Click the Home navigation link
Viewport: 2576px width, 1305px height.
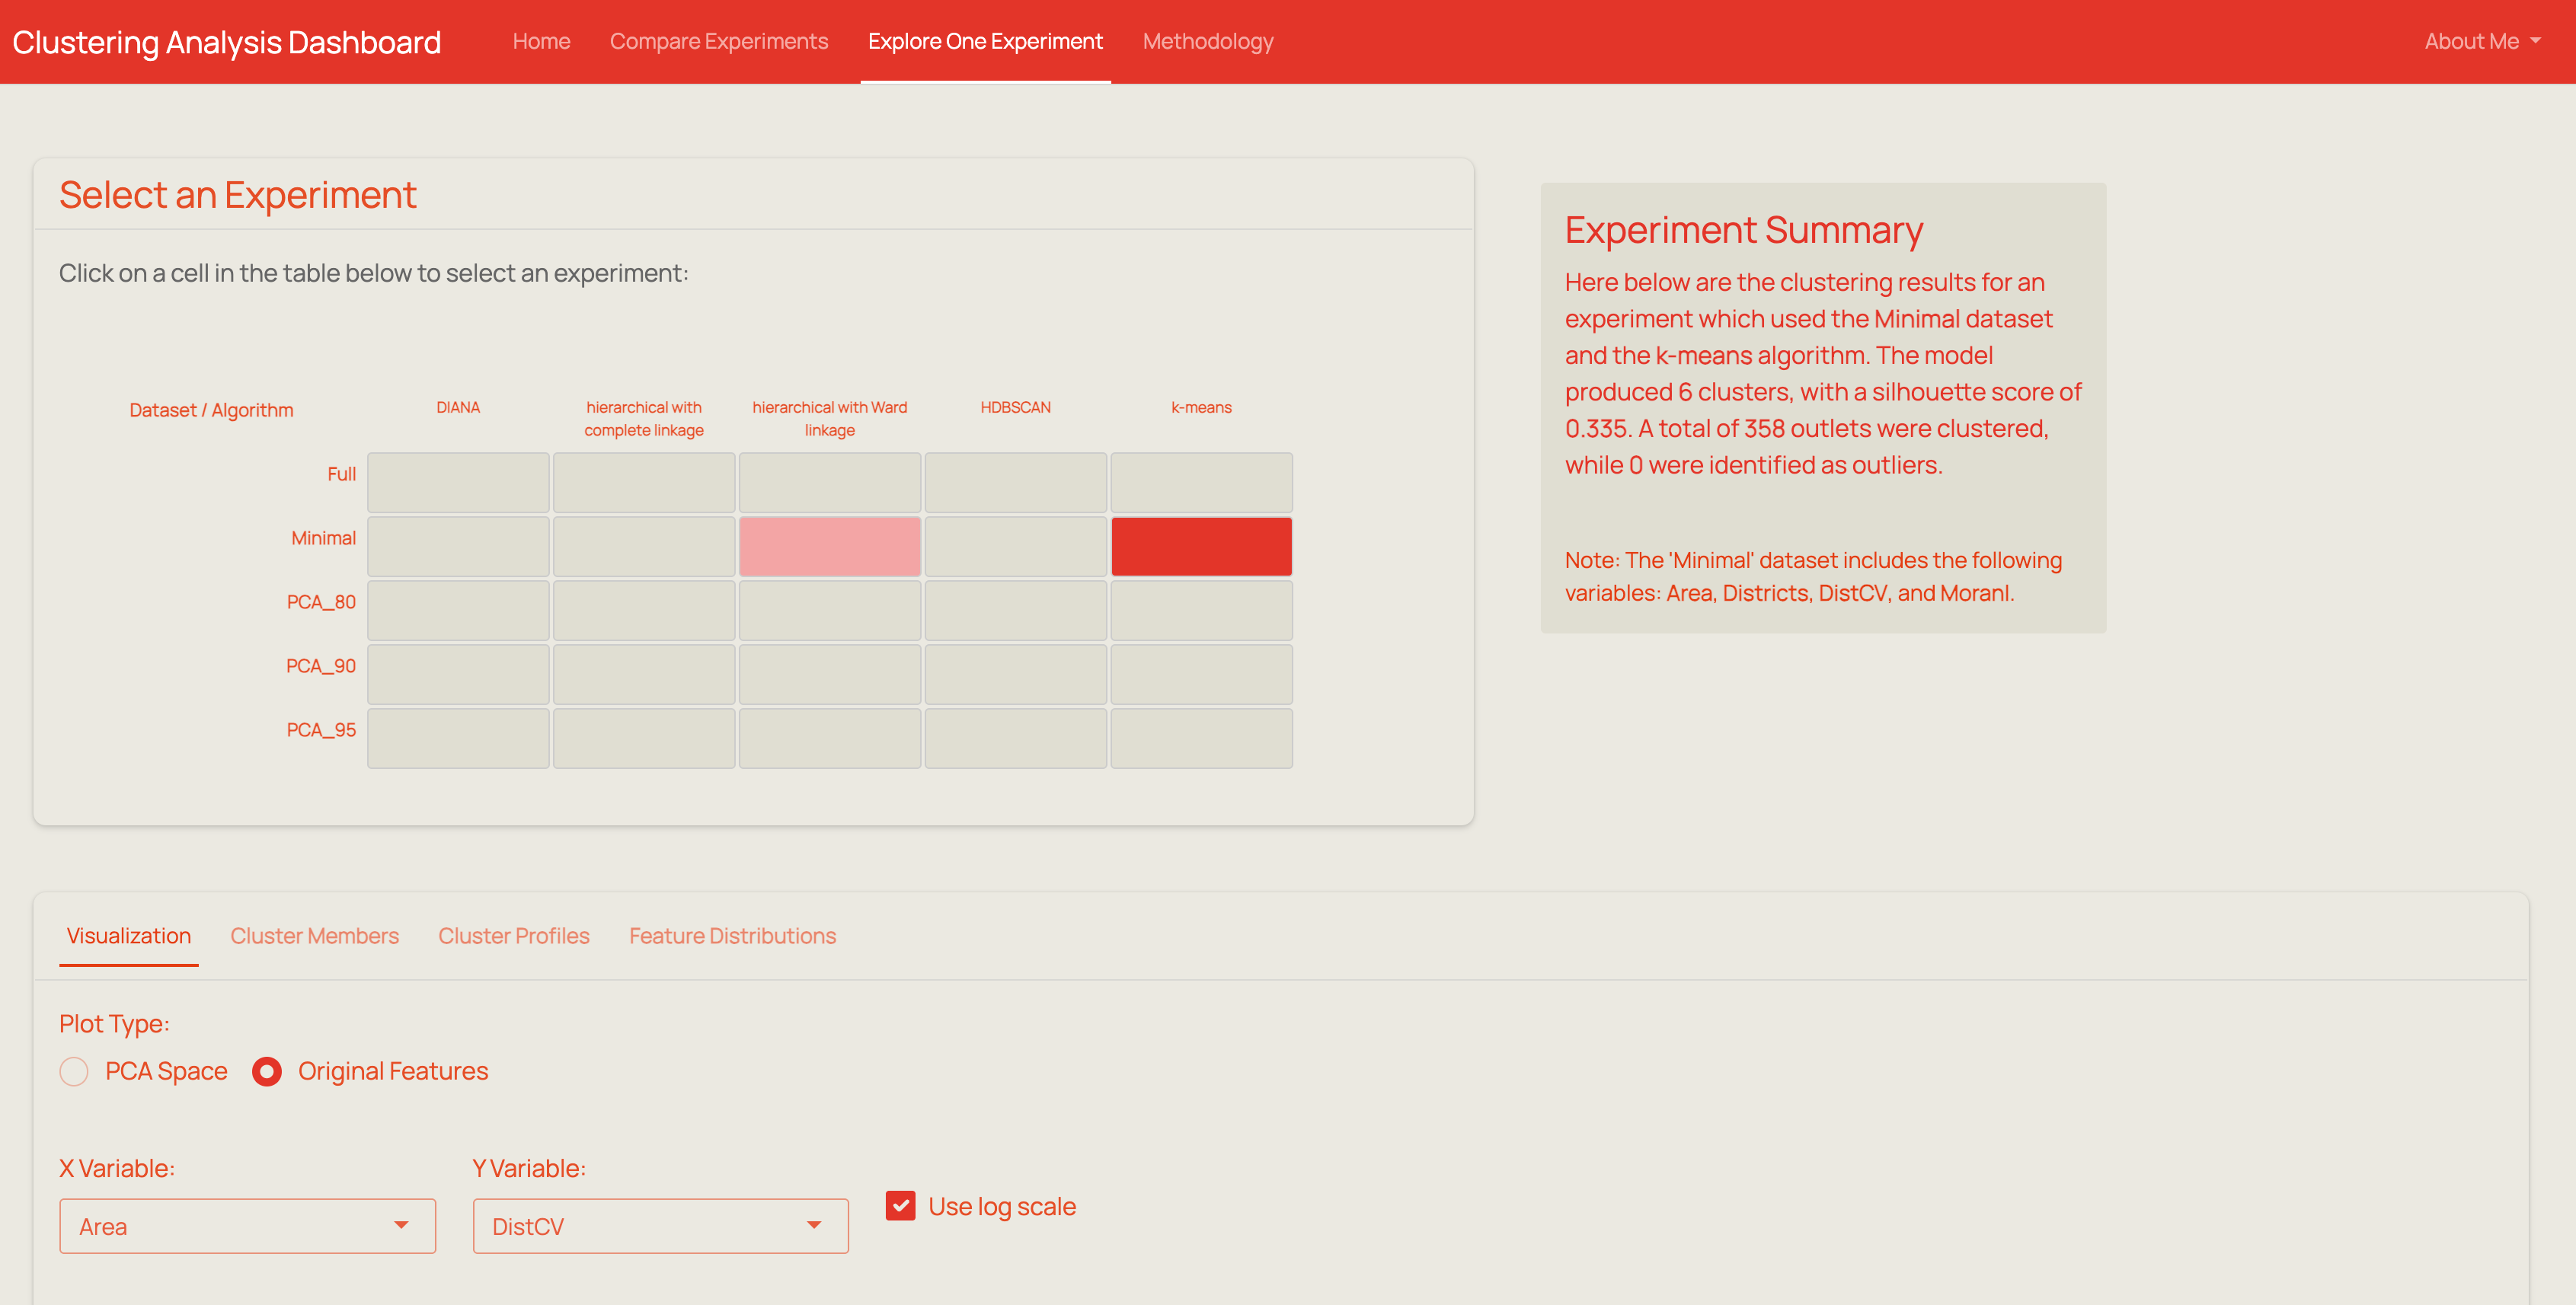tap(541, 42)
